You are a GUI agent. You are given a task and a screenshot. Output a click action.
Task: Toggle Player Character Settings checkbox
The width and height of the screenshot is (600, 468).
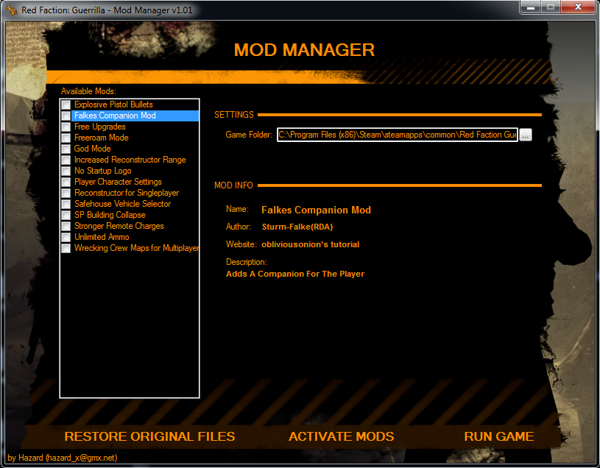(x=66, y=182)
